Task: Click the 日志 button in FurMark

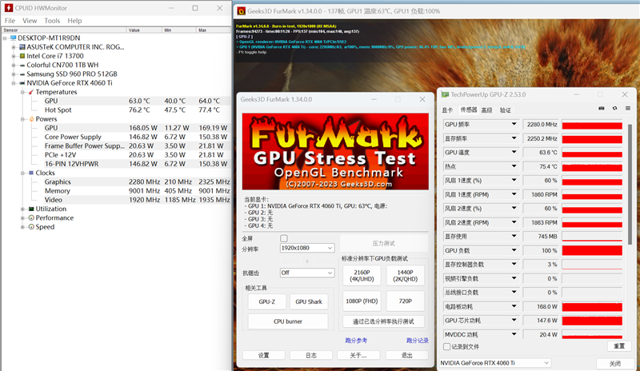Action: 311,355
